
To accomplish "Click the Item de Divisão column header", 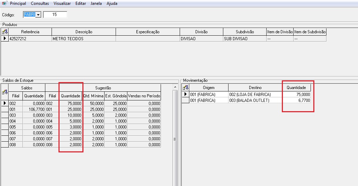I will pyautogui.click(x=280, y=32).
